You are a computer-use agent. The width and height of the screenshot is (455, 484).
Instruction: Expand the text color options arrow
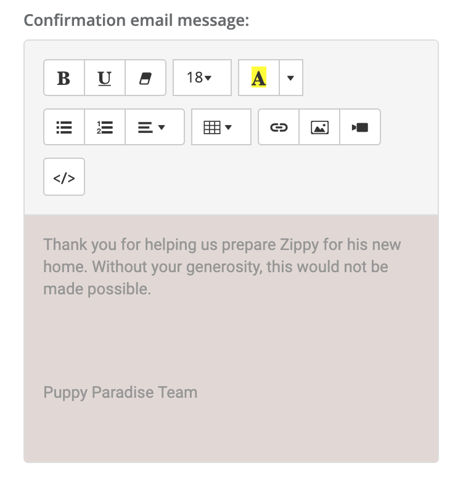291,78
